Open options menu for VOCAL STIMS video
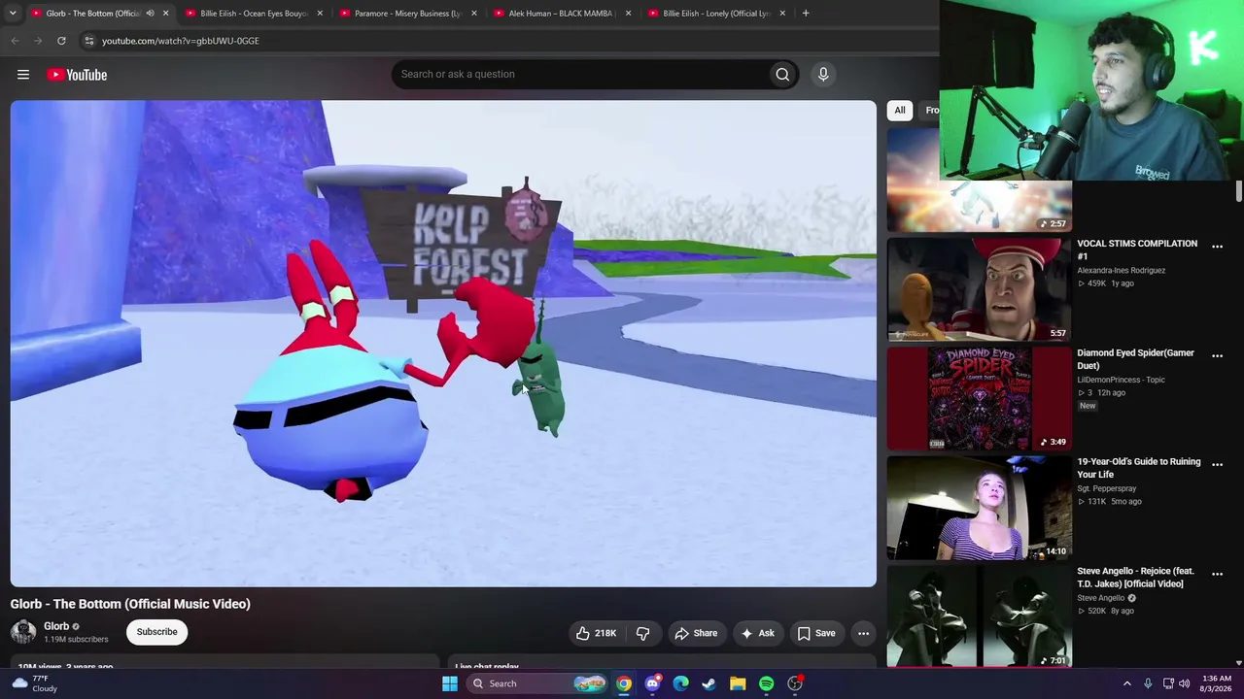Viewport: 1244px width, 699px height. (x=1217, y=247)
